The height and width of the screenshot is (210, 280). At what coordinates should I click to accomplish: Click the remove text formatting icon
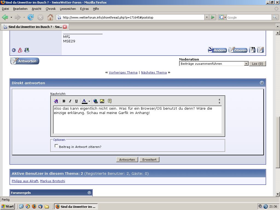click(56, 101)
